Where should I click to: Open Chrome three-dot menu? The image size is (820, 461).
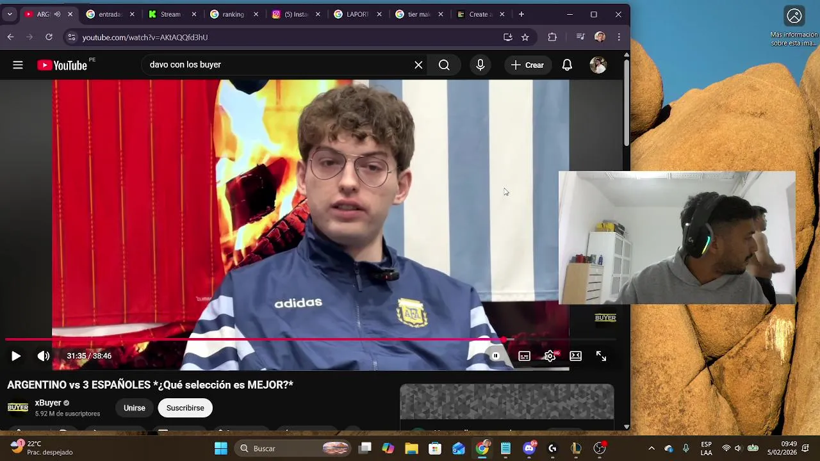pos(619,37)
